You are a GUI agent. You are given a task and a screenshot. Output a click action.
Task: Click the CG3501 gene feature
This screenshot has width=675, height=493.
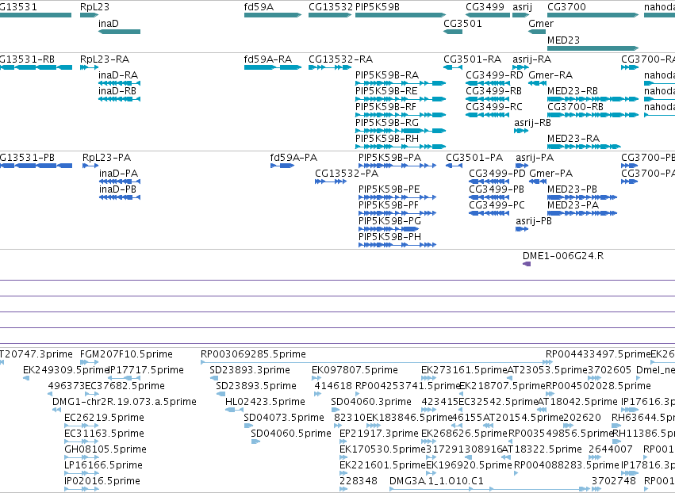point(453,32)
